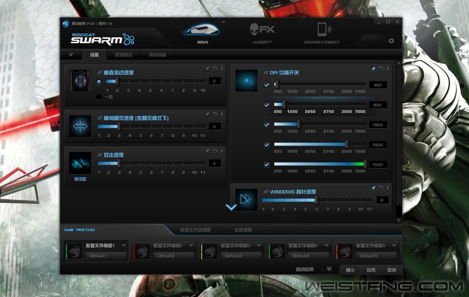Click the 配置文件编组1 profile icon
469x297 pixels.
75,251
